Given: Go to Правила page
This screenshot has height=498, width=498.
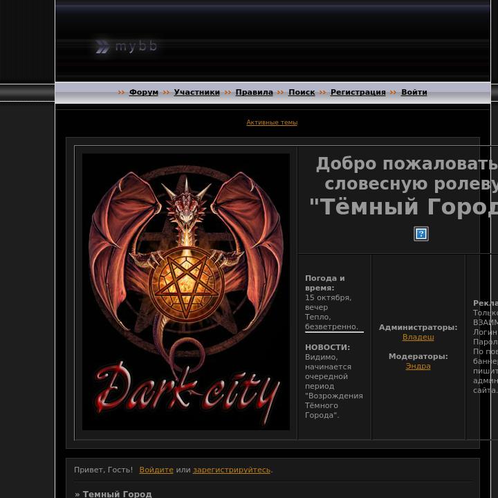Looking at the screenshot, I should 254,92.
